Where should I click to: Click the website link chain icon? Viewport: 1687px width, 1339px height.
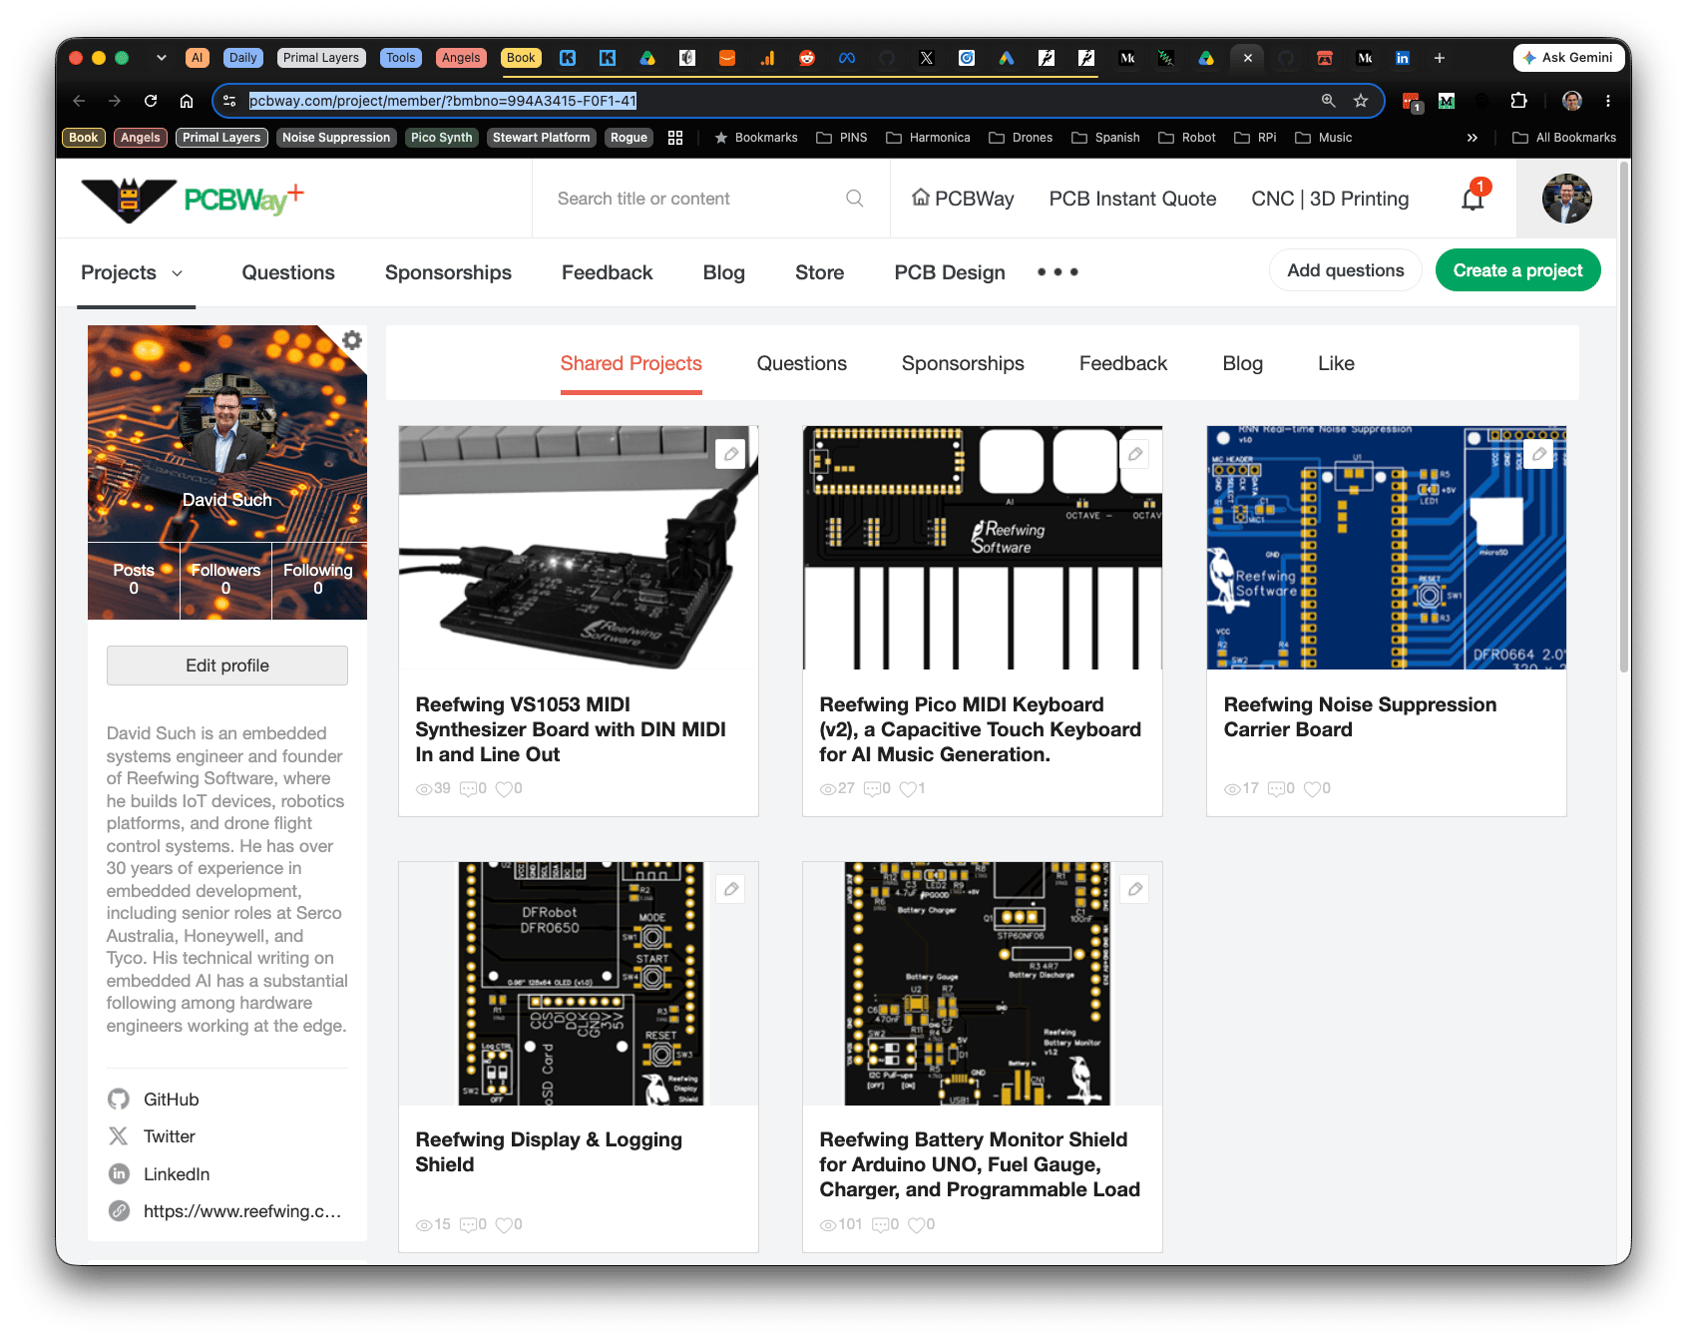[119, 1211]
